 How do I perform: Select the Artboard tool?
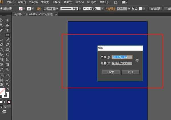(1, 80)
